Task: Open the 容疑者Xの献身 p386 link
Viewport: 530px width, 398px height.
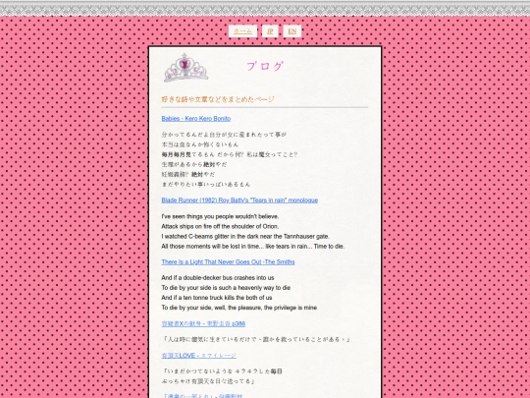Action: click(x=203, y=323)
